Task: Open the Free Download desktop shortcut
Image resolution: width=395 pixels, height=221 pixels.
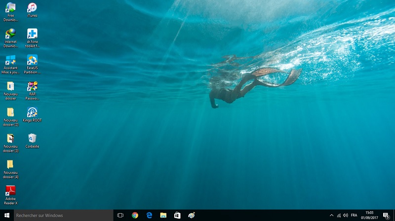Action: point(10,12)
